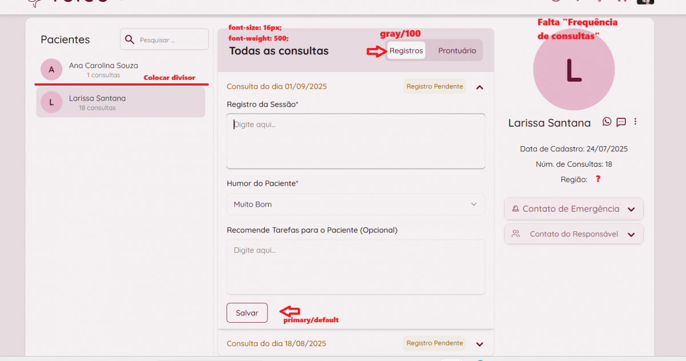Open the Humor do Paciente dropdown
Image resolution: width=686 pixels, height=361 pixels.
click(x=356, y=204)
